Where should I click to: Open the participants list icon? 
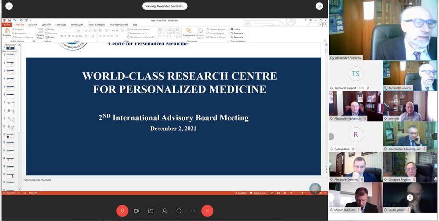[165, 211]
